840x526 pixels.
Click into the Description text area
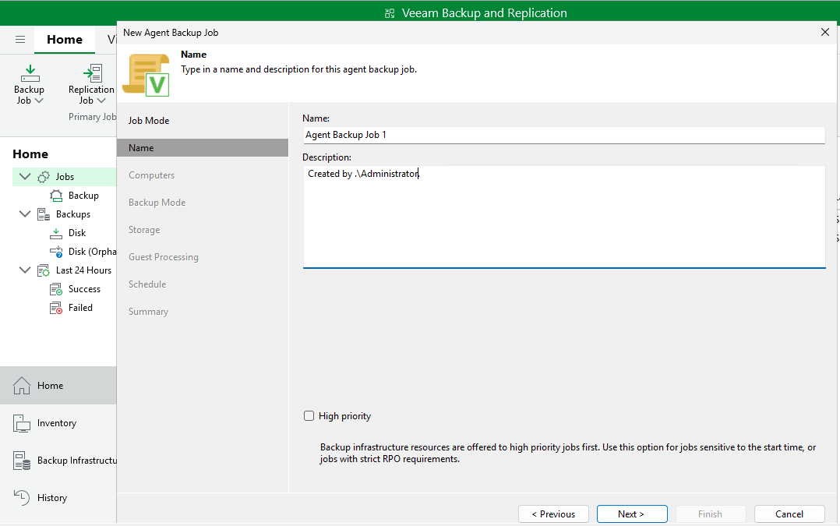click(x=564, y=217)
